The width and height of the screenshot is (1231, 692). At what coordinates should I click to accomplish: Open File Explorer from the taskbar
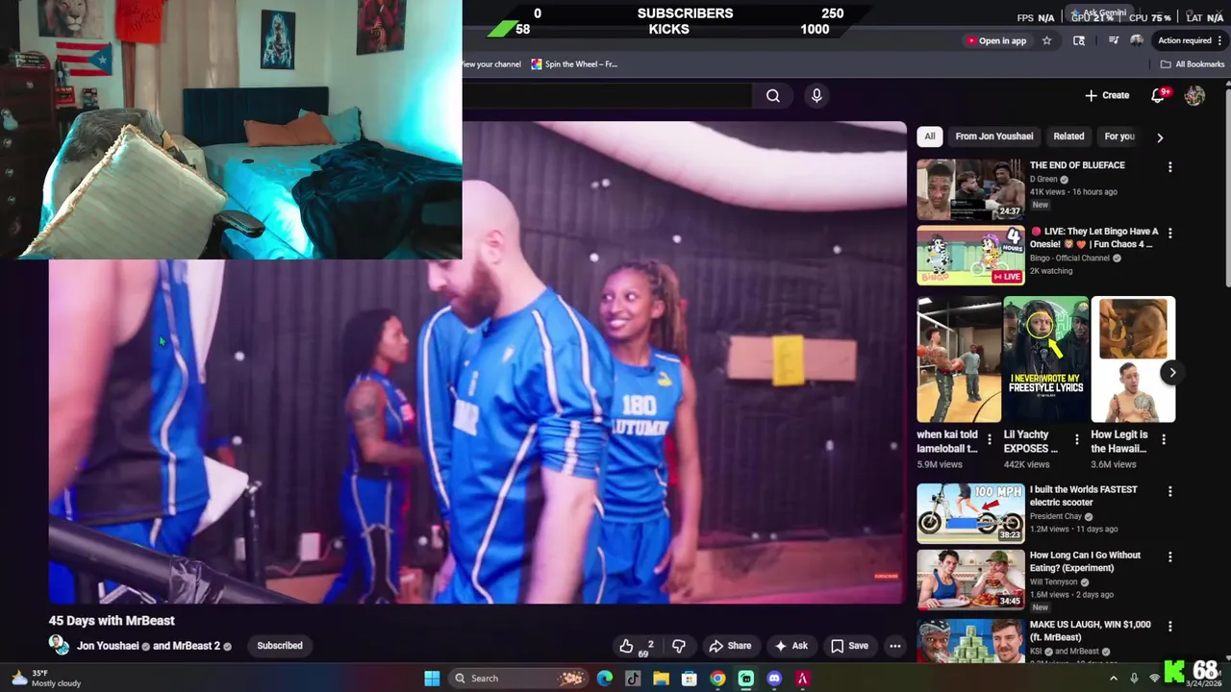[661, 679]
